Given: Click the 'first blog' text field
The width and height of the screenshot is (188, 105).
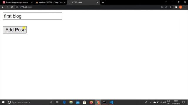Looking at the screenshot, I should pos(32,16).
